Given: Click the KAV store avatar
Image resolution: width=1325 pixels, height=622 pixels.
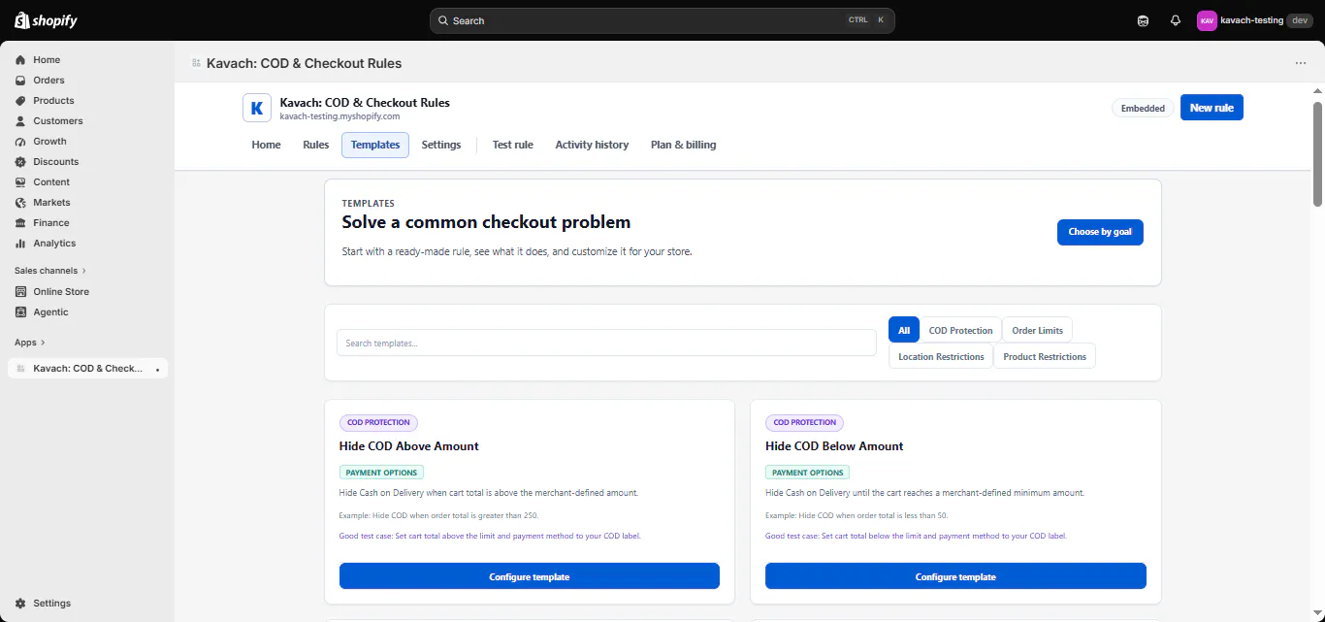Looking at the screenshot, I should point(1207,20).
